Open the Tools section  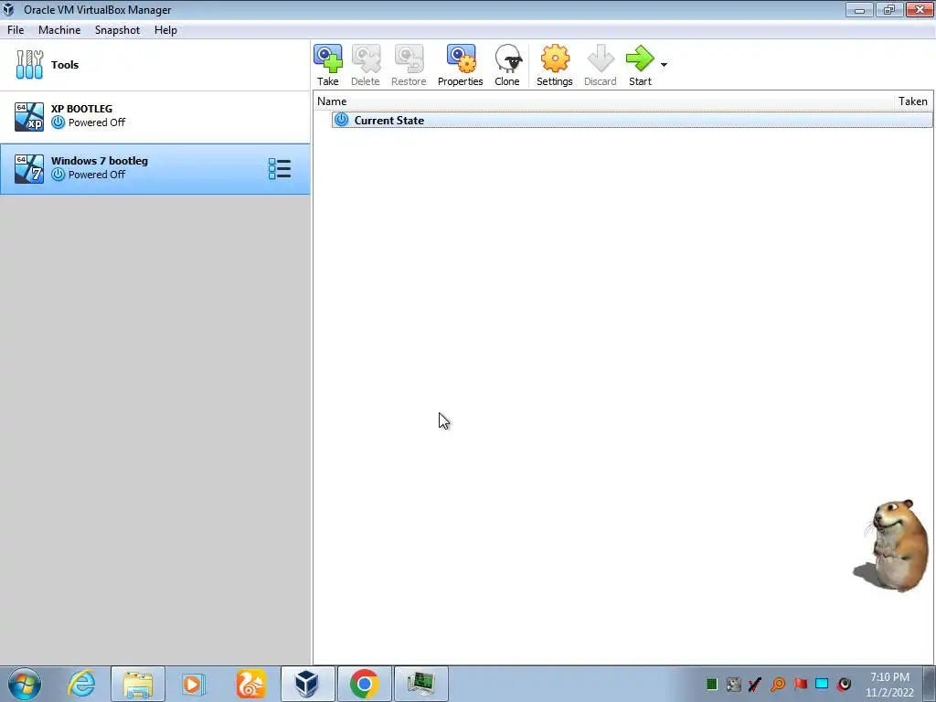(155, 65)
